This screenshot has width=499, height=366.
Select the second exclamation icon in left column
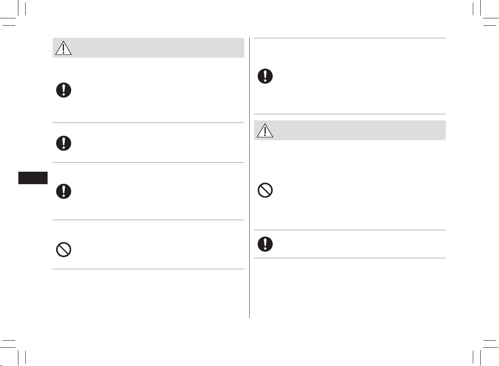[x=64, y=143]
